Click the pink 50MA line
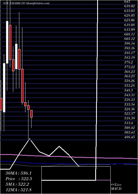The width and height of the screenshot is (138, 194). click(x=69, y=157)
